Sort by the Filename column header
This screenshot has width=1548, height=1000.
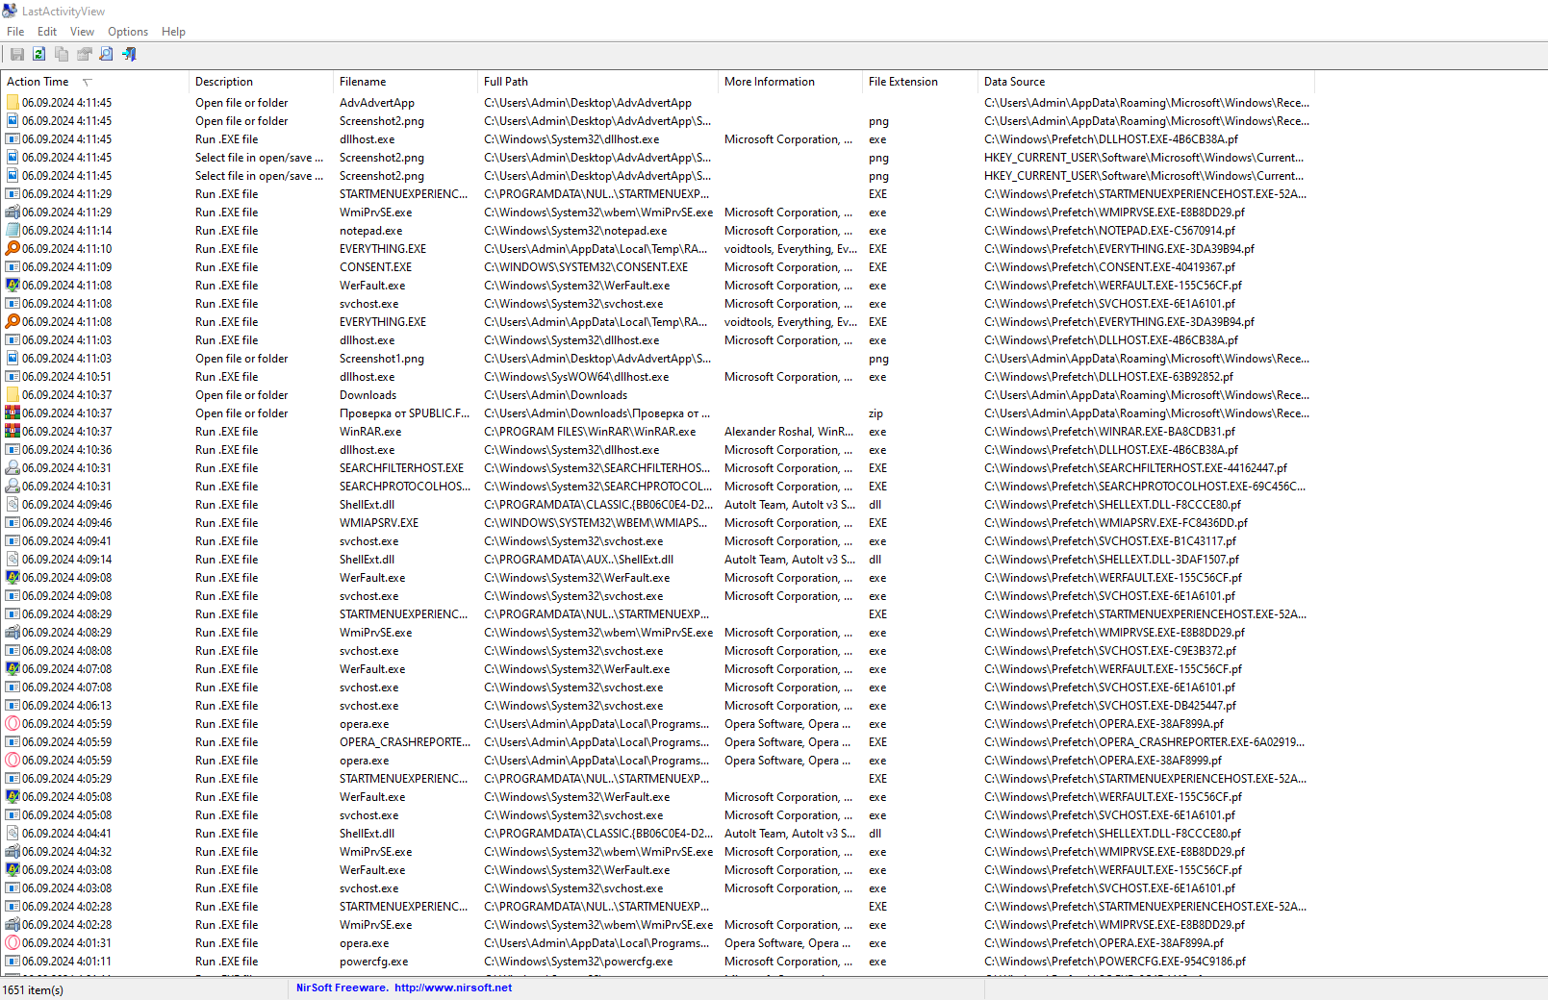coord(405,82)
